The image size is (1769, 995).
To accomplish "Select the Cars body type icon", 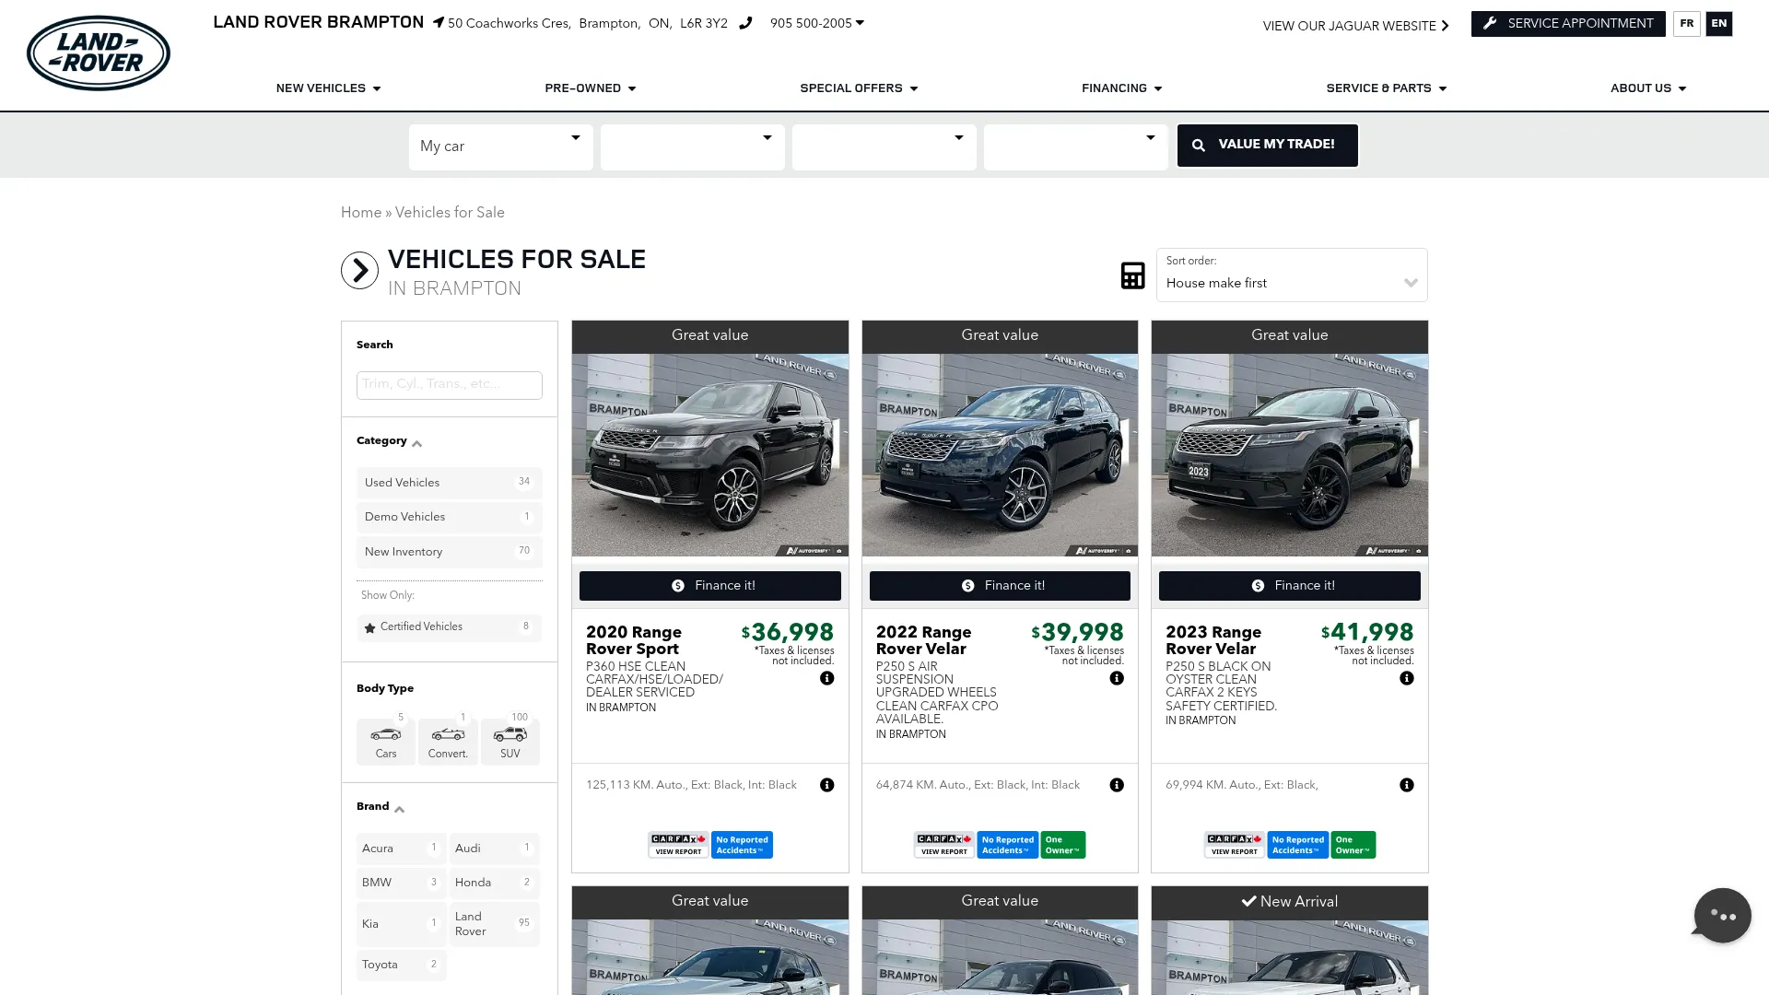I will (386, 742).
